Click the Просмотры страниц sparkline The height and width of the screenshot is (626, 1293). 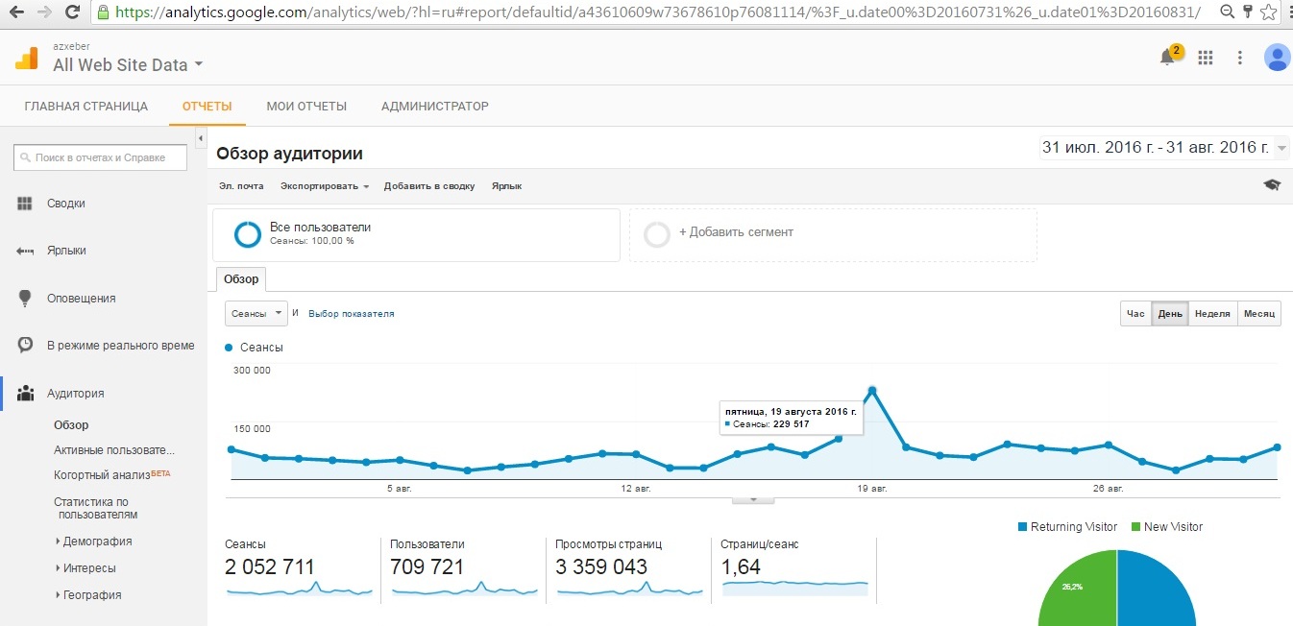point(629,588)
